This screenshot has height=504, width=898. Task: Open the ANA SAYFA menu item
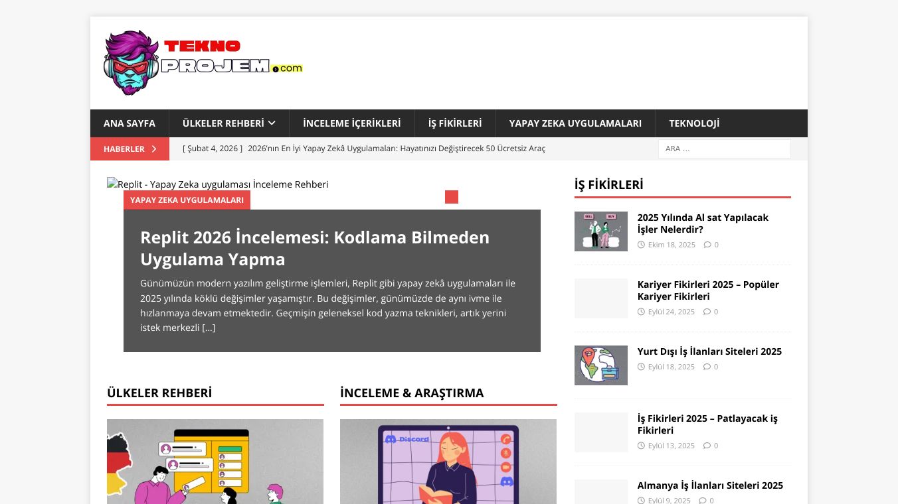(x=130, y=123)
